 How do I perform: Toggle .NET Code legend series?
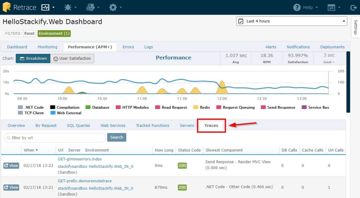coord(31,107)
